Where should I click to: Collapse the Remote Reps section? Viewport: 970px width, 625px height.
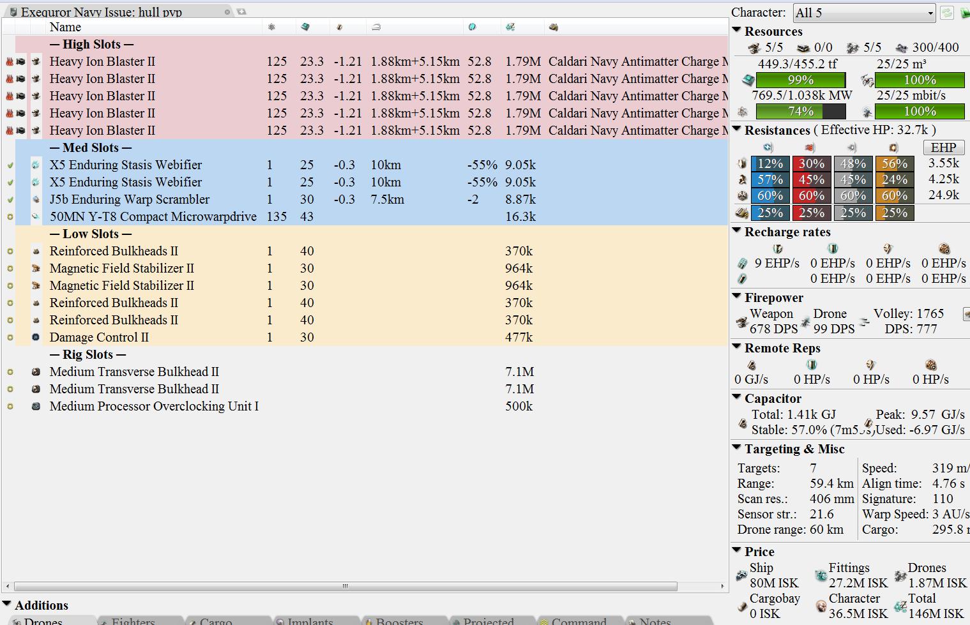coord(736,347)
